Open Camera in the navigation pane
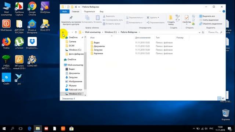 coord(72,41)
